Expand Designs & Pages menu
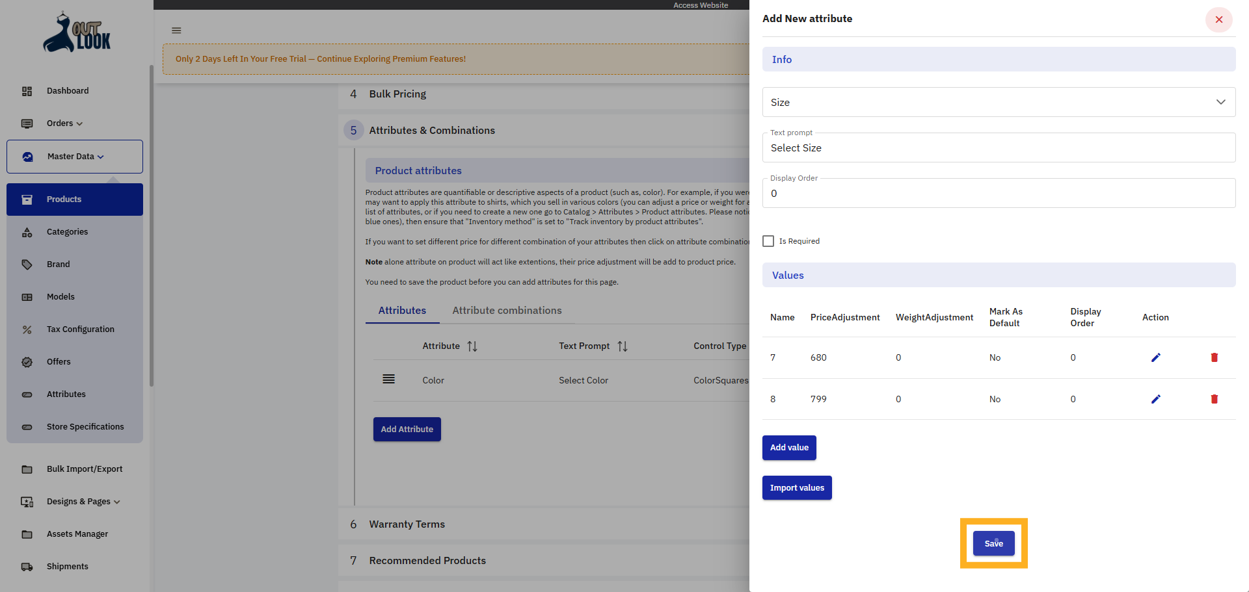 click(83, 502)
